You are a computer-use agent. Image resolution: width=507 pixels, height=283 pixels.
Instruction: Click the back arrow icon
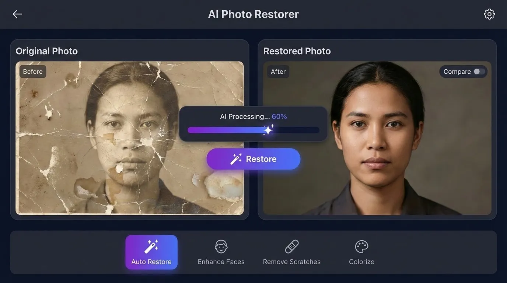click(17, 14)
